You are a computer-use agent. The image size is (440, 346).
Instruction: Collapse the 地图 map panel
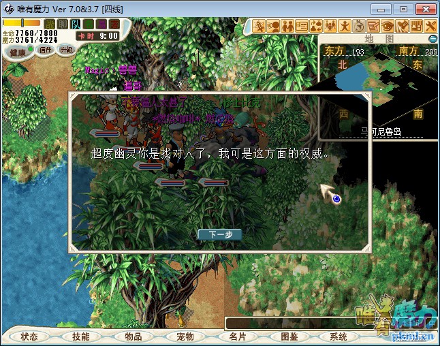[433, 39]
